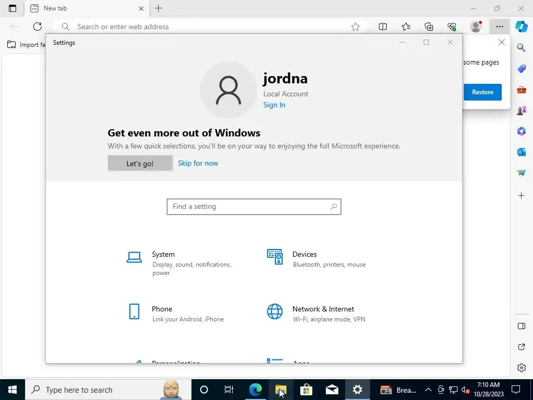Open the Devices settings label
Screen dimensions: 533x400
click(x=304, y=254)
